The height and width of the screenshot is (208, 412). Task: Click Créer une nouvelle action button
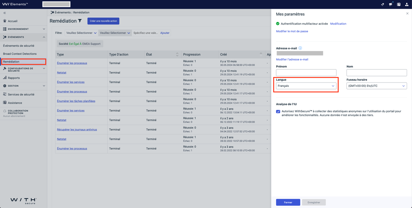(103, 21)
